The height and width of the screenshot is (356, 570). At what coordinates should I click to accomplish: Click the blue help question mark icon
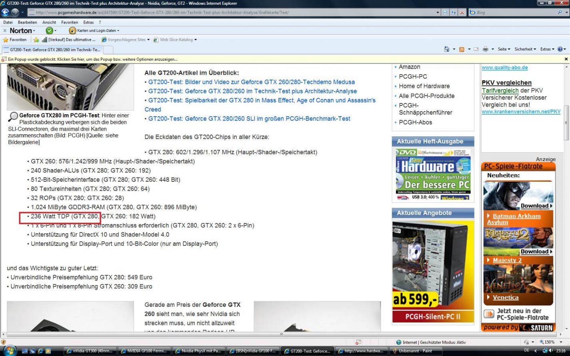560,49
